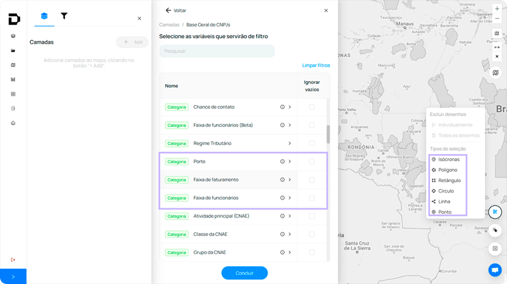
Task: Click the Concluir button
Action: pos(244,273)
